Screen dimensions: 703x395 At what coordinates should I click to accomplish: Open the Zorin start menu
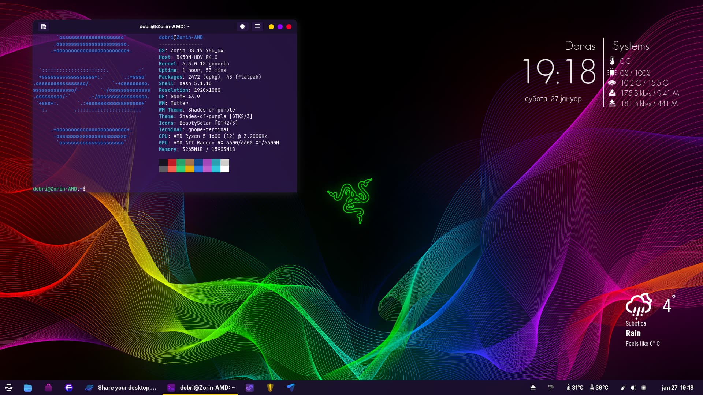point(9,388)
